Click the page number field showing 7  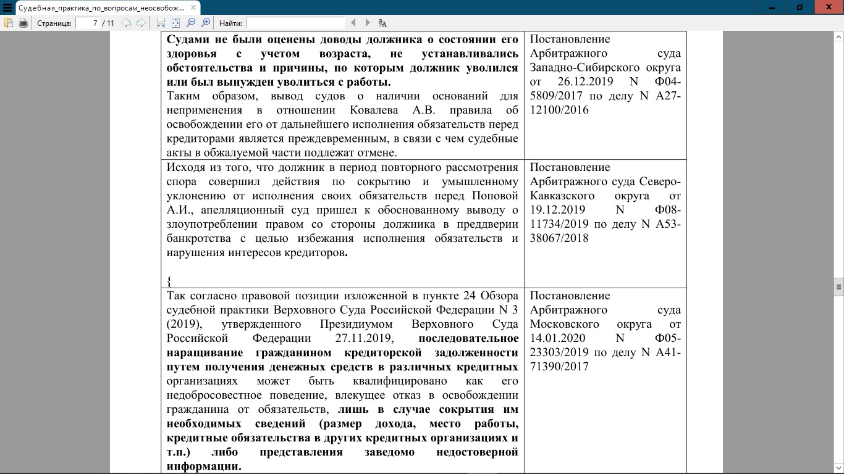88,23
